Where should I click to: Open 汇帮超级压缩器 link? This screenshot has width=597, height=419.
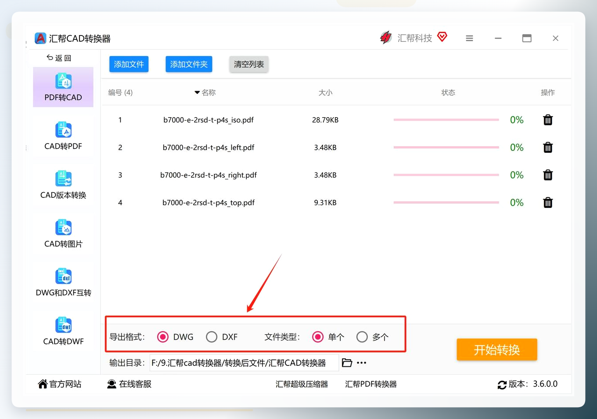point(302,384)
